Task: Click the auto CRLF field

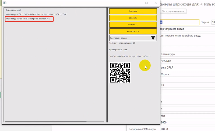Action: (188, 68)
